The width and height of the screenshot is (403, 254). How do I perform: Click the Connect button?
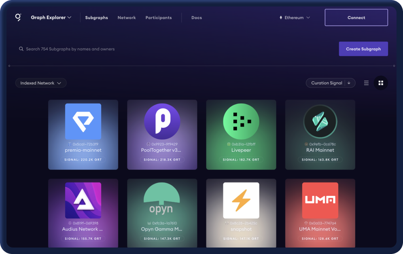(x=356, y=17)
